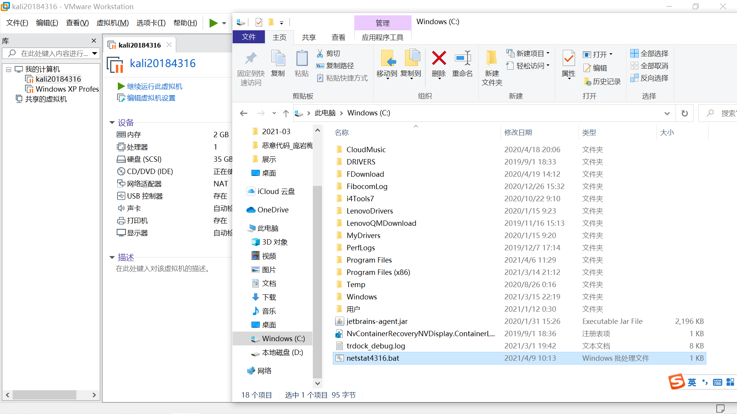Collapse the My Computer tree node
This screenshot has height=414, width=737.
[x=8, y=69]
